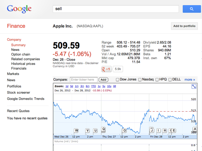Expand more comparison options link
The width and height of the screenshot is (202, 151).
(190, 80)
